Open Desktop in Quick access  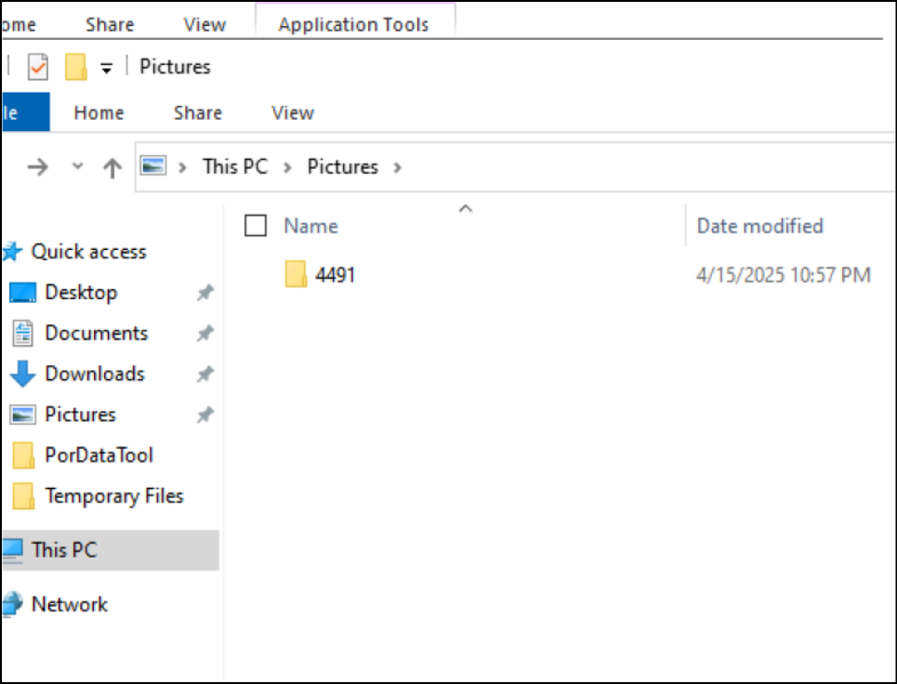point(80,293)
